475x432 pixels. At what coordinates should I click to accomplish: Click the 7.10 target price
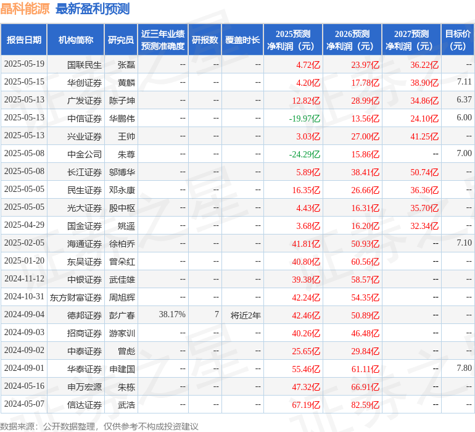(x=464, y=243)
